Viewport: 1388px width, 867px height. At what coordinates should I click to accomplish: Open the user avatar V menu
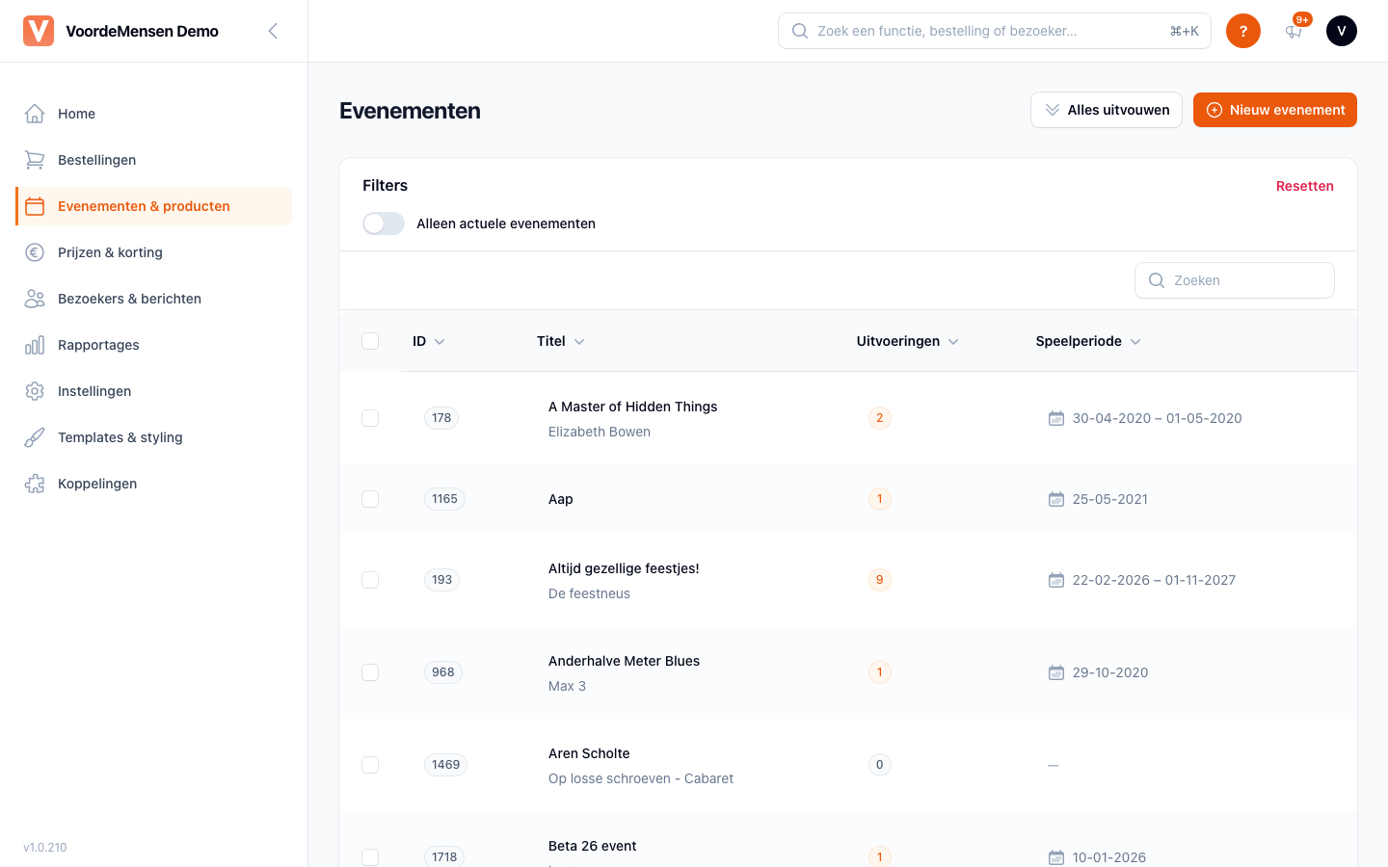[1342, 31]
